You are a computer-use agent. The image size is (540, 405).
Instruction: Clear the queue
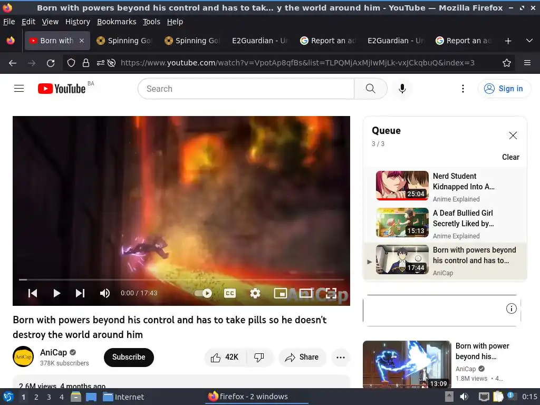point(510,157)
